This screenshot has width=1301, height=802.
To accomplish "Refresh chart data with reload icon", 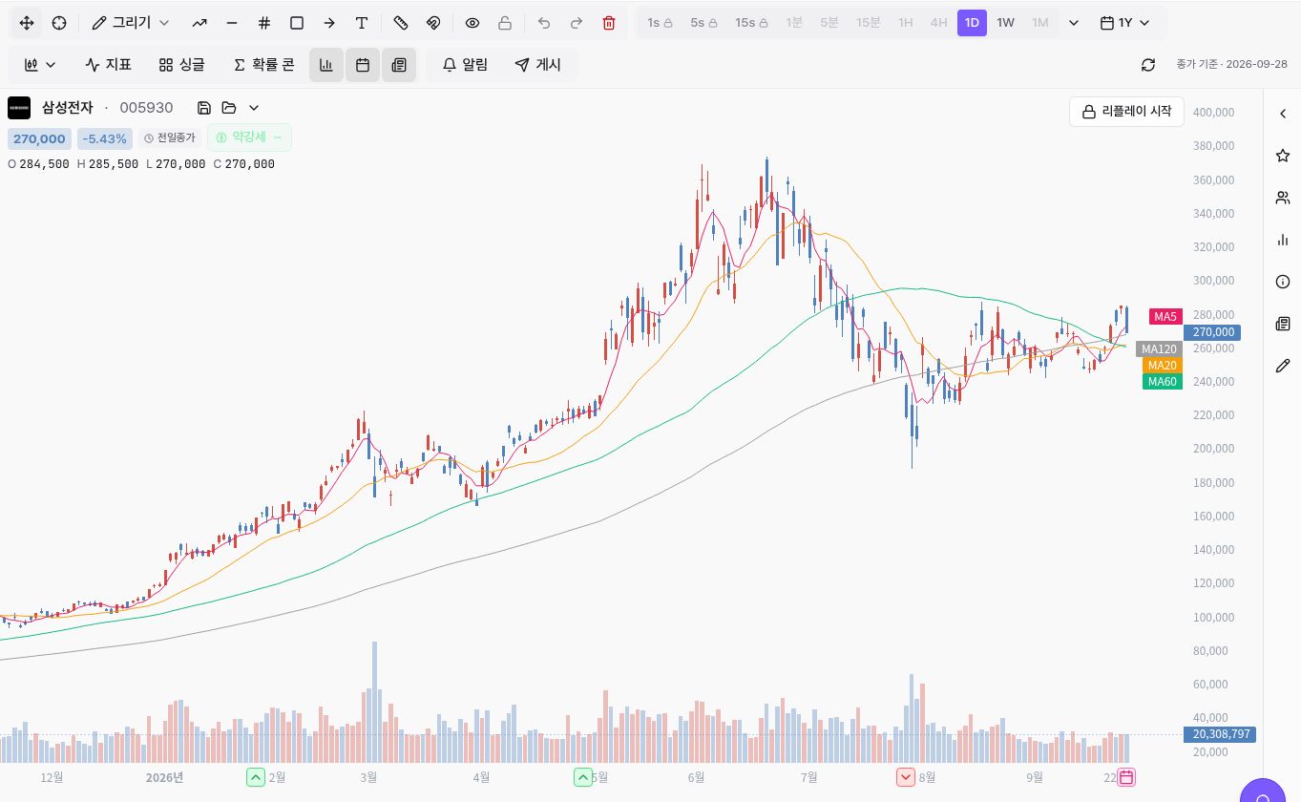I will click(x=1148, y=65).
